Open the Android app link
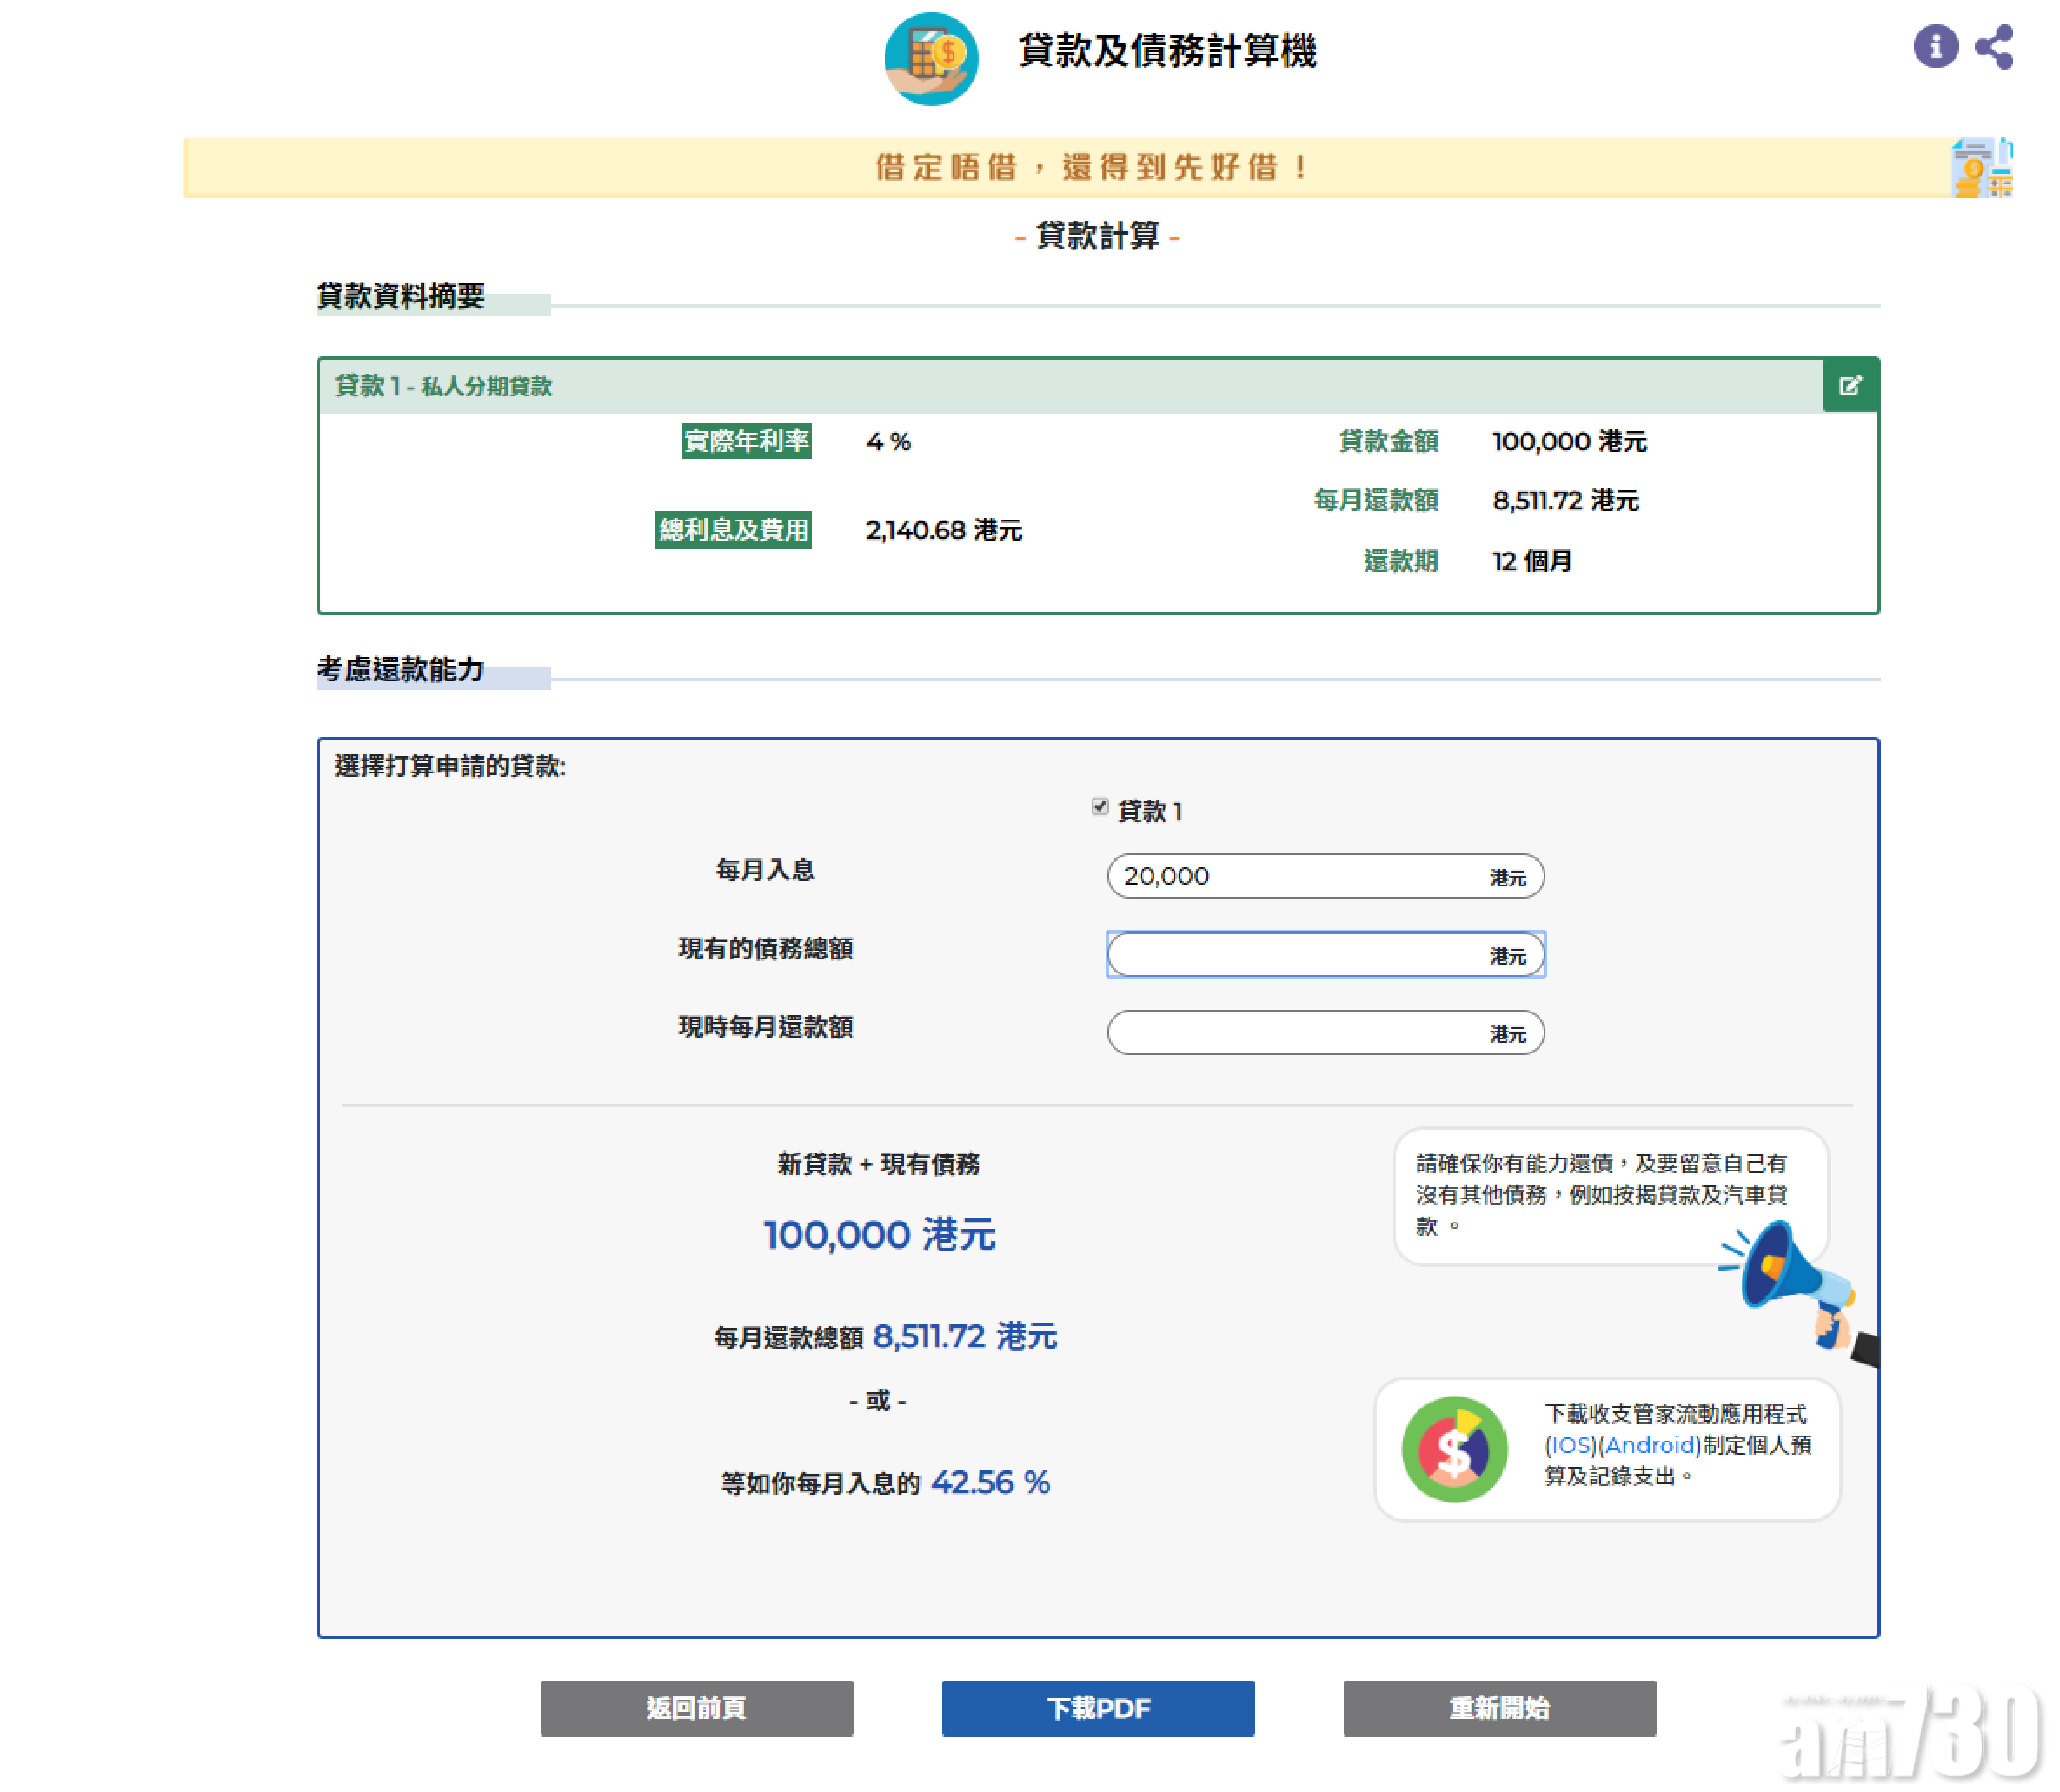The height and width of the screenshot is (1792, 2060). click(x=1650, y=1445)
